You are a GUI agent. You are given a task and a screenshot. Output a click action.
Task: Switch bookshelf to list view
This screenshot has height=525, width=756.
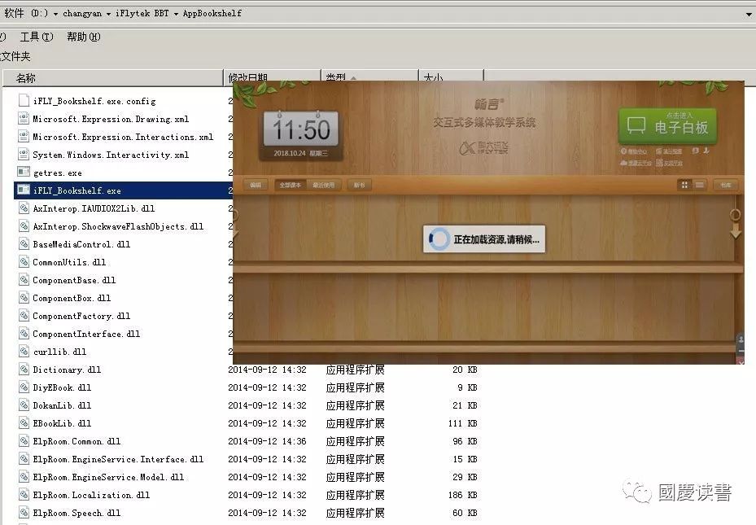point(699,185)
